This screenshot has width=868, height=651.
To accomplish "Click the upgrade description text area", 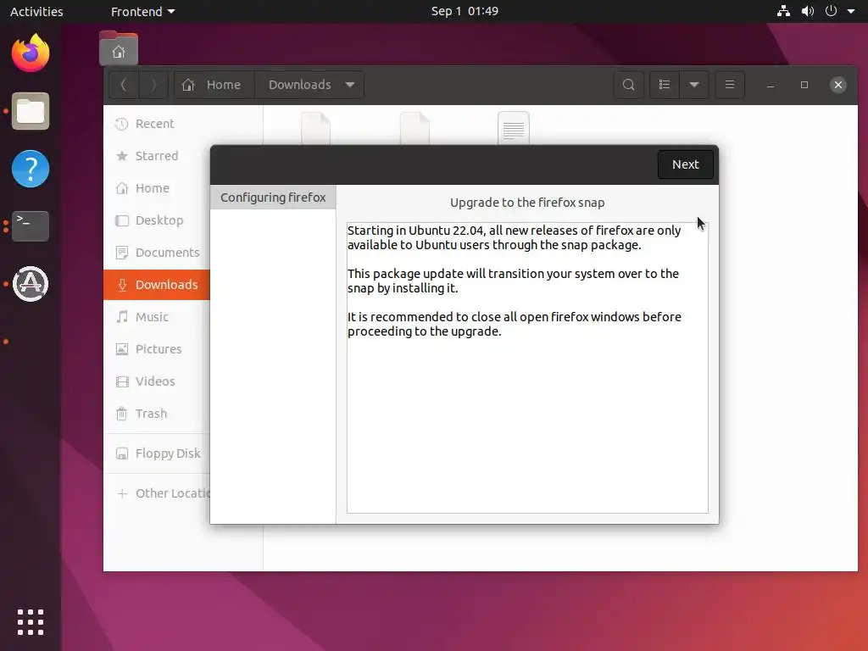I will pyautogui.click(x=527, y=368).
